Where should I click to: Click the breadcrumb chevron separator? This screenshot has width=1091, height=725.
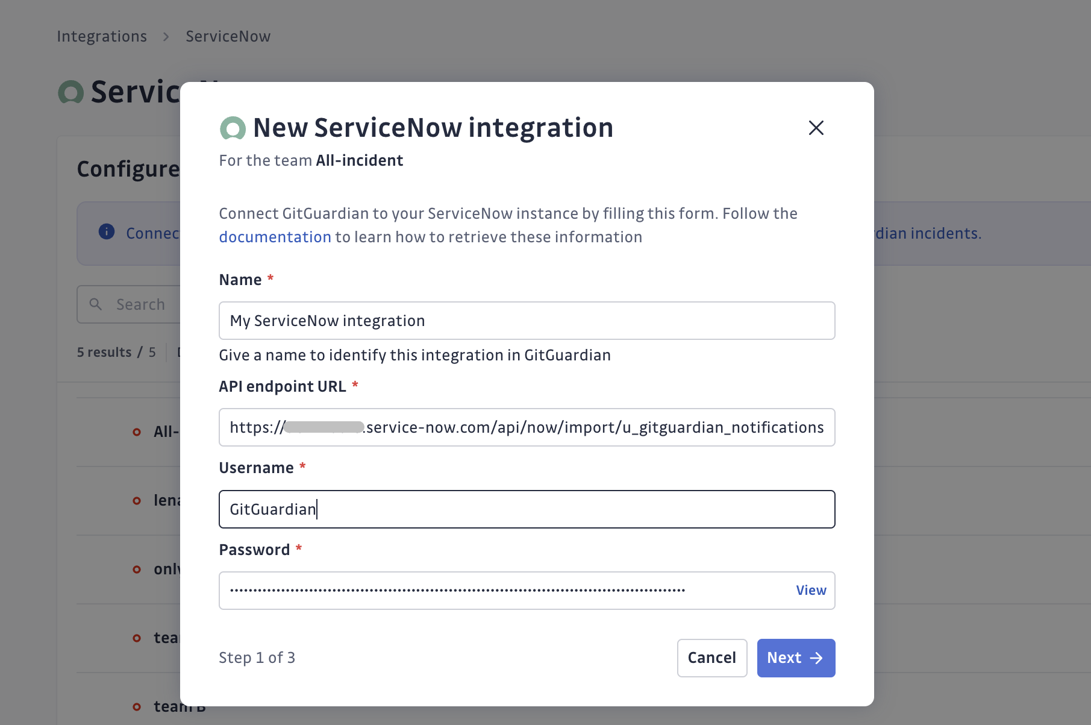pyautogui.click(x=166, y=37)
